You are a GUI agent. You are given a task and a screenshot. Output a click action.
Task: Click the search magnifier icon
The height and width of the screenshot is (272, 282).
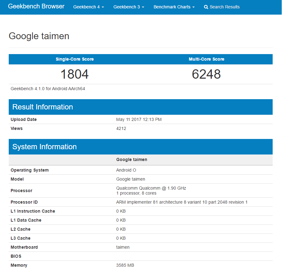[206, 7]
